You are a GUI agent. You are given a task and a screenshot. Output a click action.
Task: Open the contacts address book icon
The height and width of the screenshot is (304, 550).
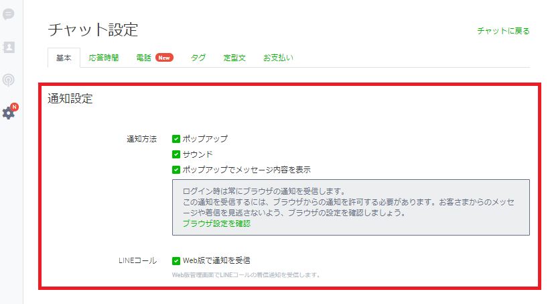point(9,47)
